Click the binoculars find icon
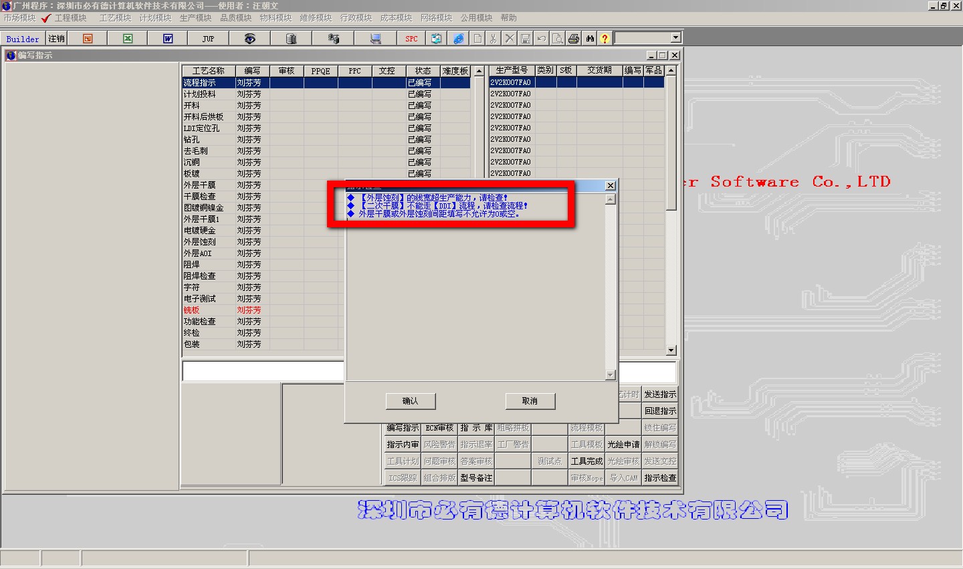 click(590, 39)
